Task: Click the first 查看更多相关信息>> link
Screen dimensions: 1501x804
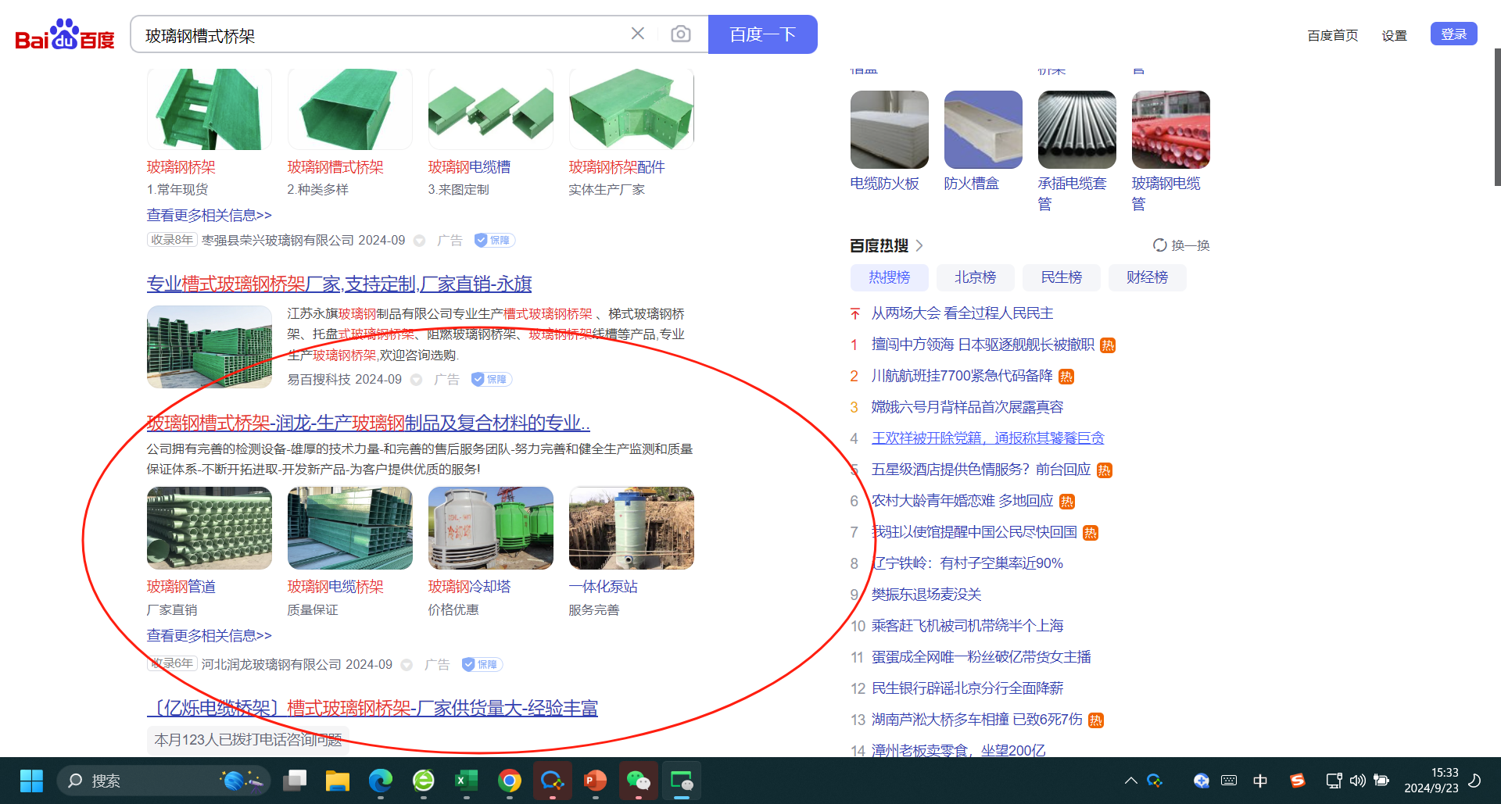Action: [x=210, y=215]
